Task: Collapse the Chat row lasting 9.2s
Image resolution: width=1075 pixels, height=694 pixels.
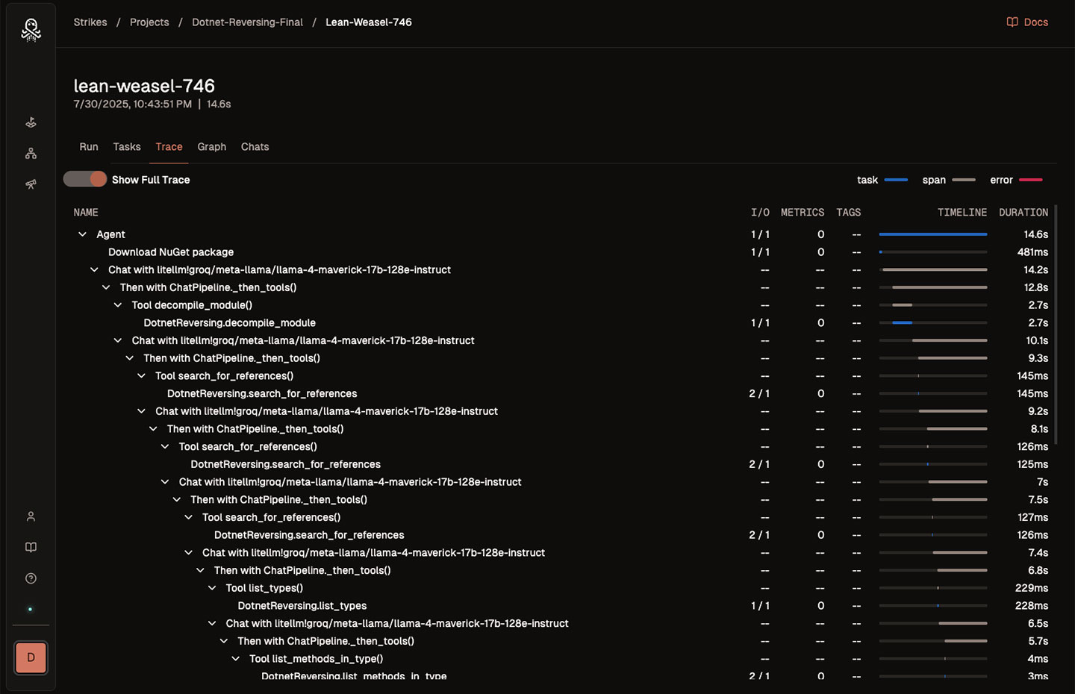Action: click(142, 411)
